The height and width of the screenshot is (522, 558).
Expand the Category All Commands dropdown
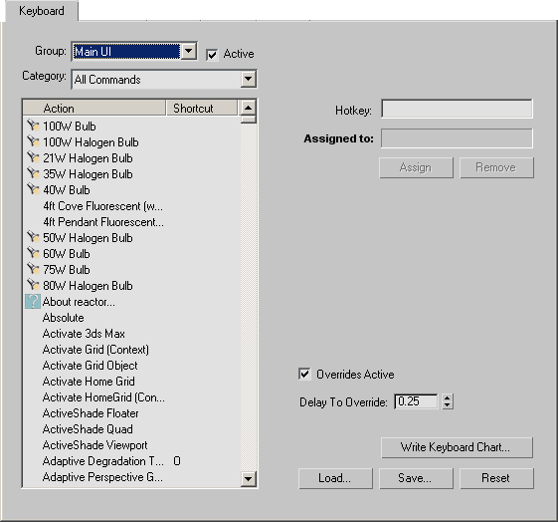[248, 79]
